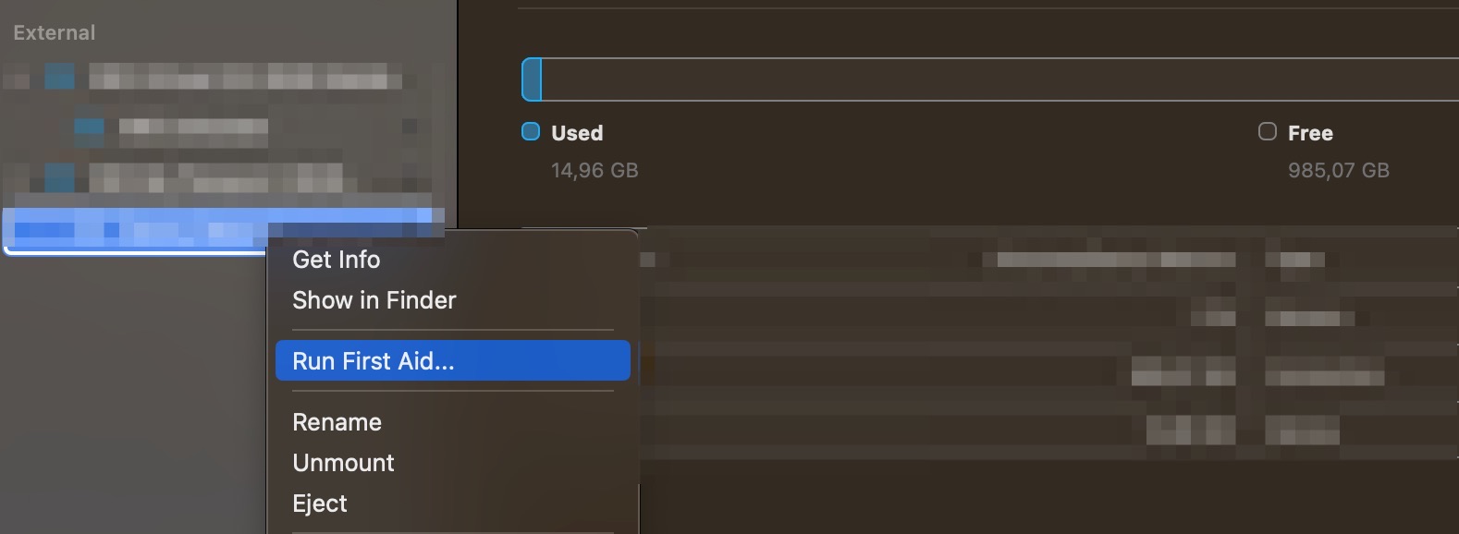Click the Free label text
1459x534 pixels.
1310,133
